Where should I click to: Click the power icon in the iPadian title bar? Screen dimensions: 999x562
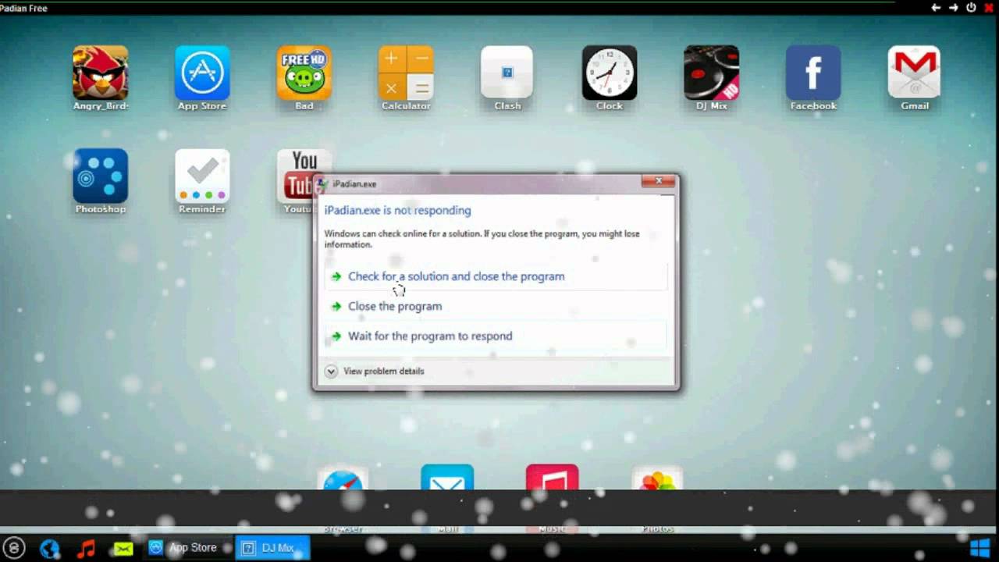pyautogui.click(x=971, y=8)
